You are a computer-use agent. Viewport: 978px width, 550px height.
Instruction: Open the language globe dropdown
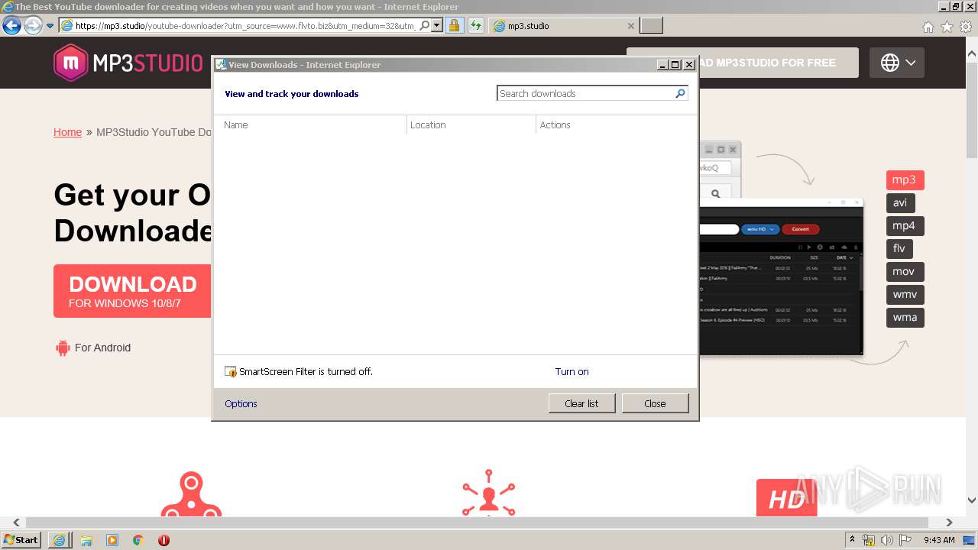tap(897, 63)
